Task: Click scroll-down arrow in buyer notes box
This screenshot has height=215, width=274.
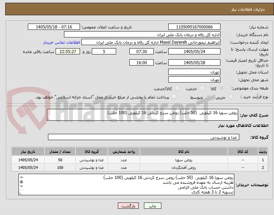Action: 21,187
